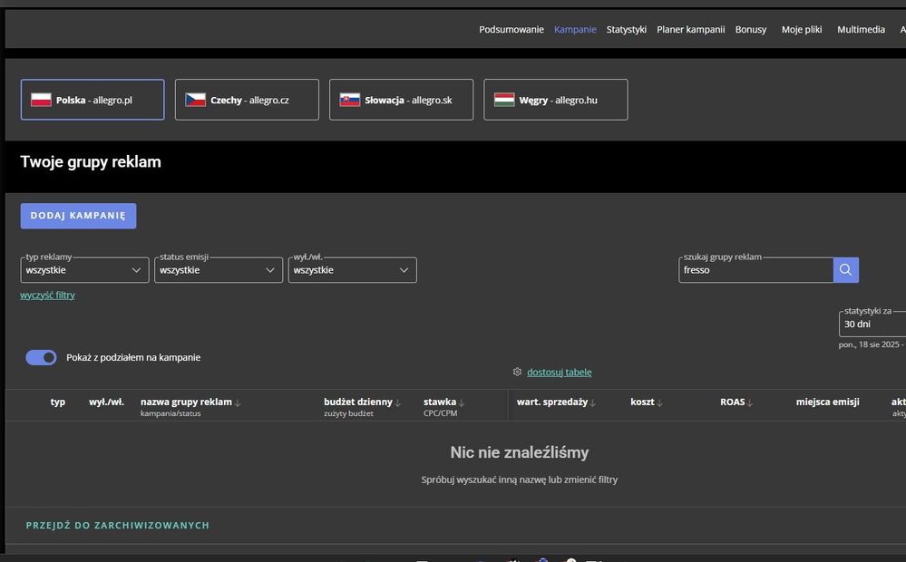
Task: Click the Nic nie znaleźliśmy message
Action: [x=520, y=452]
